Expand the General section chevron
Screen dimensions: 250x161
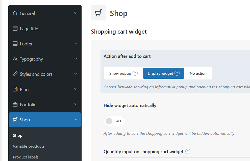coord(76,13)
